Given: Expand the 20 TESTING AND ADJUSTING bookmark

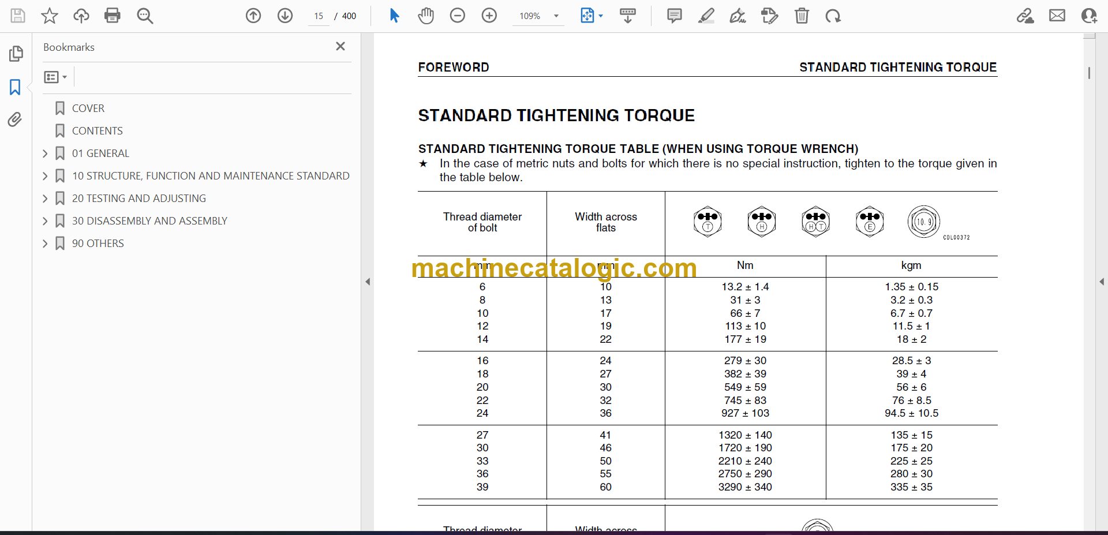Looking at the screenshot, I should (45, 198).
